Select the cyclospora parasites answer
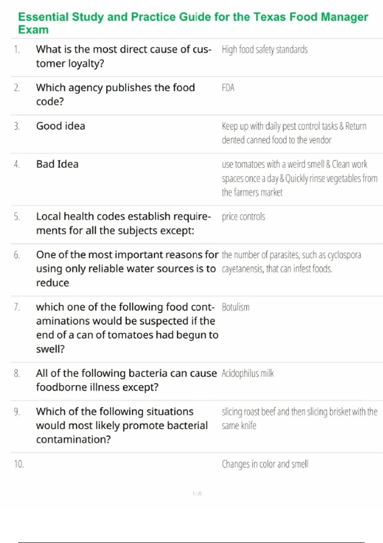The width and height of the screenshot is (383, 543). [x=291, y=262]
